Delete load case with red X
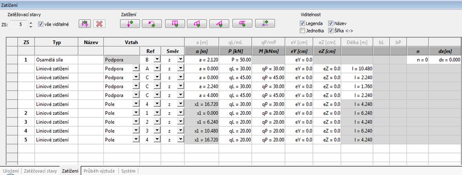The width and height of the screenshot is (462, 175). tap(99, 24)
